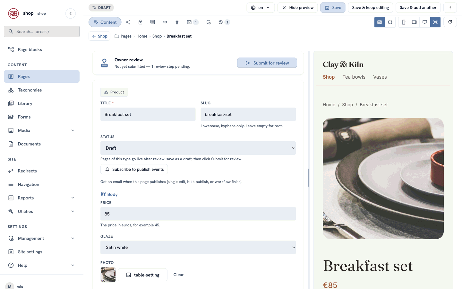462x289 pixels.
Task: Open Forms in sidebar
Action: pos(42,117)
